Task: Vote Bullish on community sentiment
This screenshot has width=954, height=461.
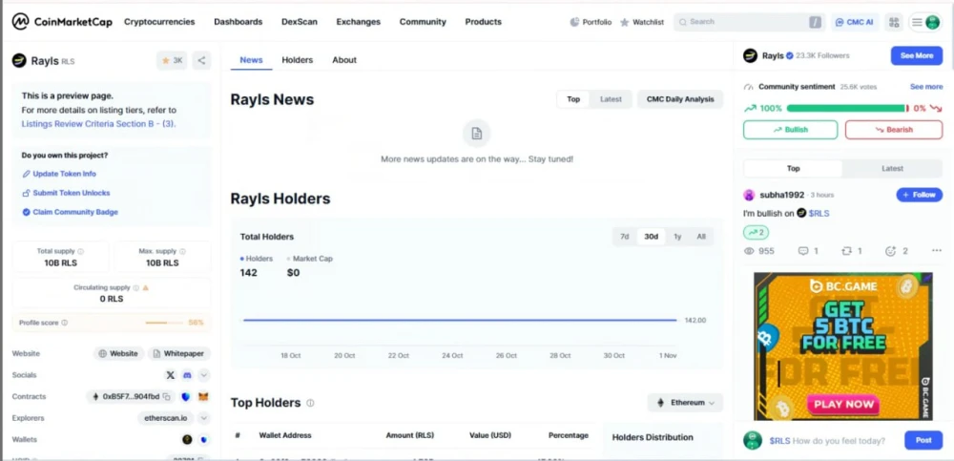Action: pyautogui.click(x=790, y=130)
